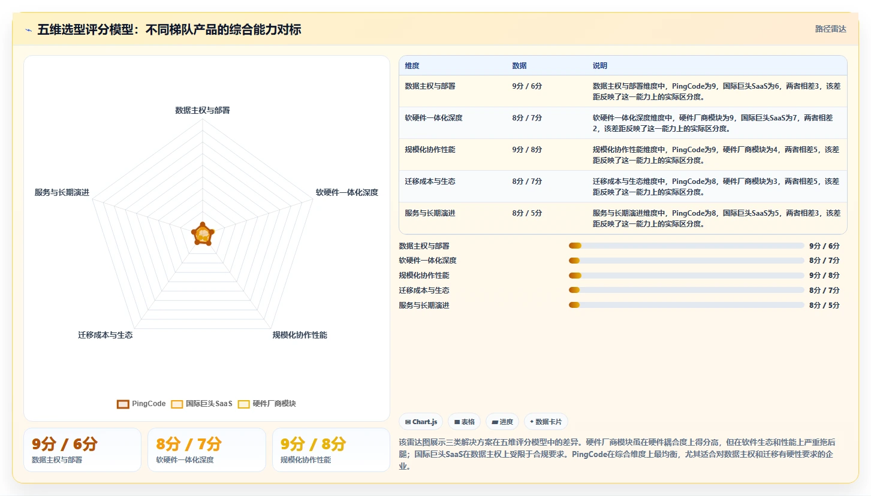Click the table description for 迁移成本与生态 row
The height and width of the screenshot is (496, 871).
pos(716,186)
